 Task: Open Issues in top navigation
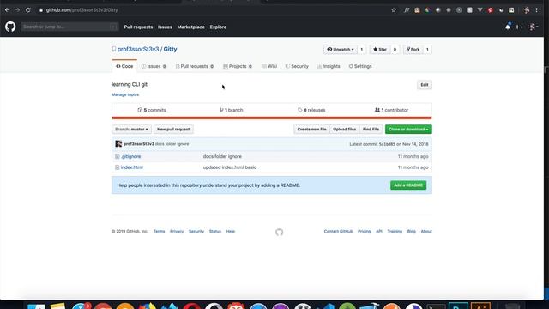point(165,27)
